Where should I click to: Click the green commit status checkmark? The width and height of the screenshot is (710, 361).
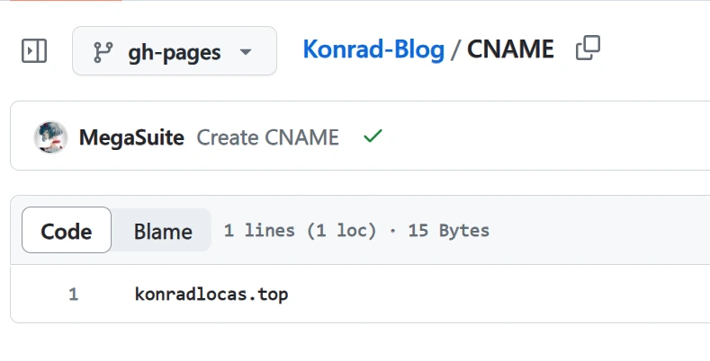(373, 136)
